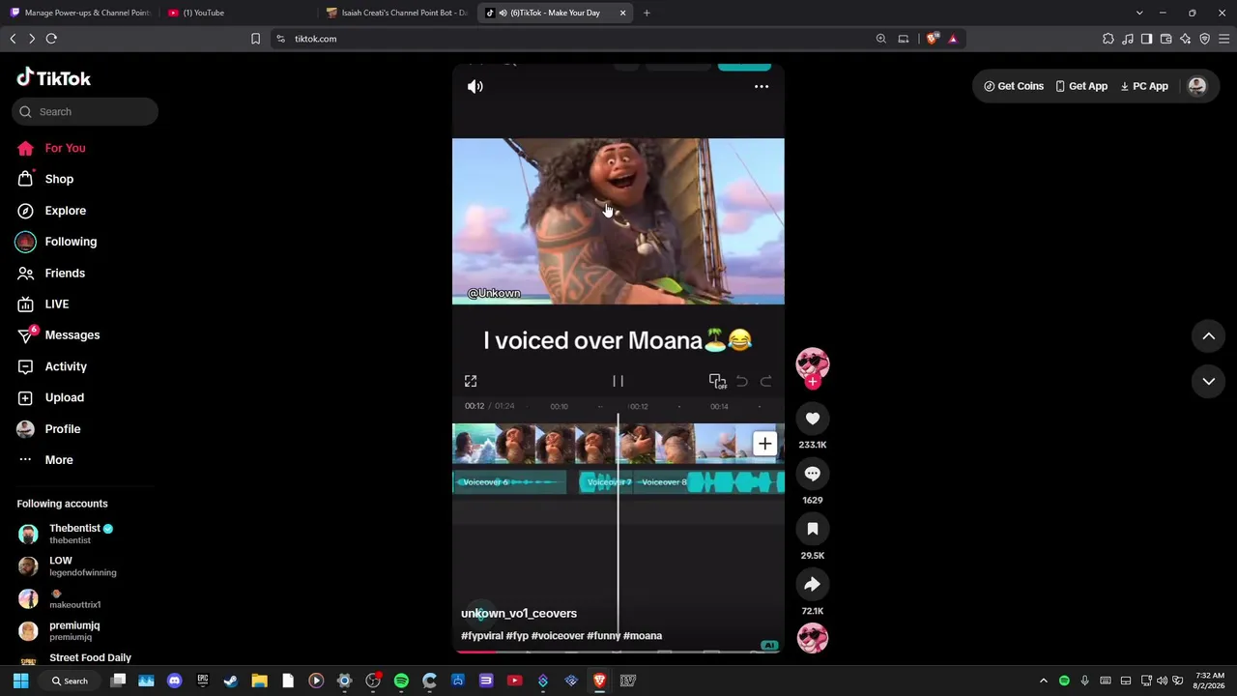Click the #moana hashtag

click(643, 636)
